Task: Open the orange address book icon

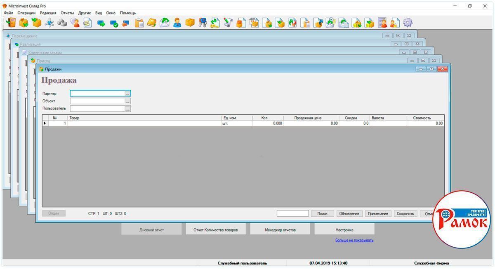Action: pos(152,23)
